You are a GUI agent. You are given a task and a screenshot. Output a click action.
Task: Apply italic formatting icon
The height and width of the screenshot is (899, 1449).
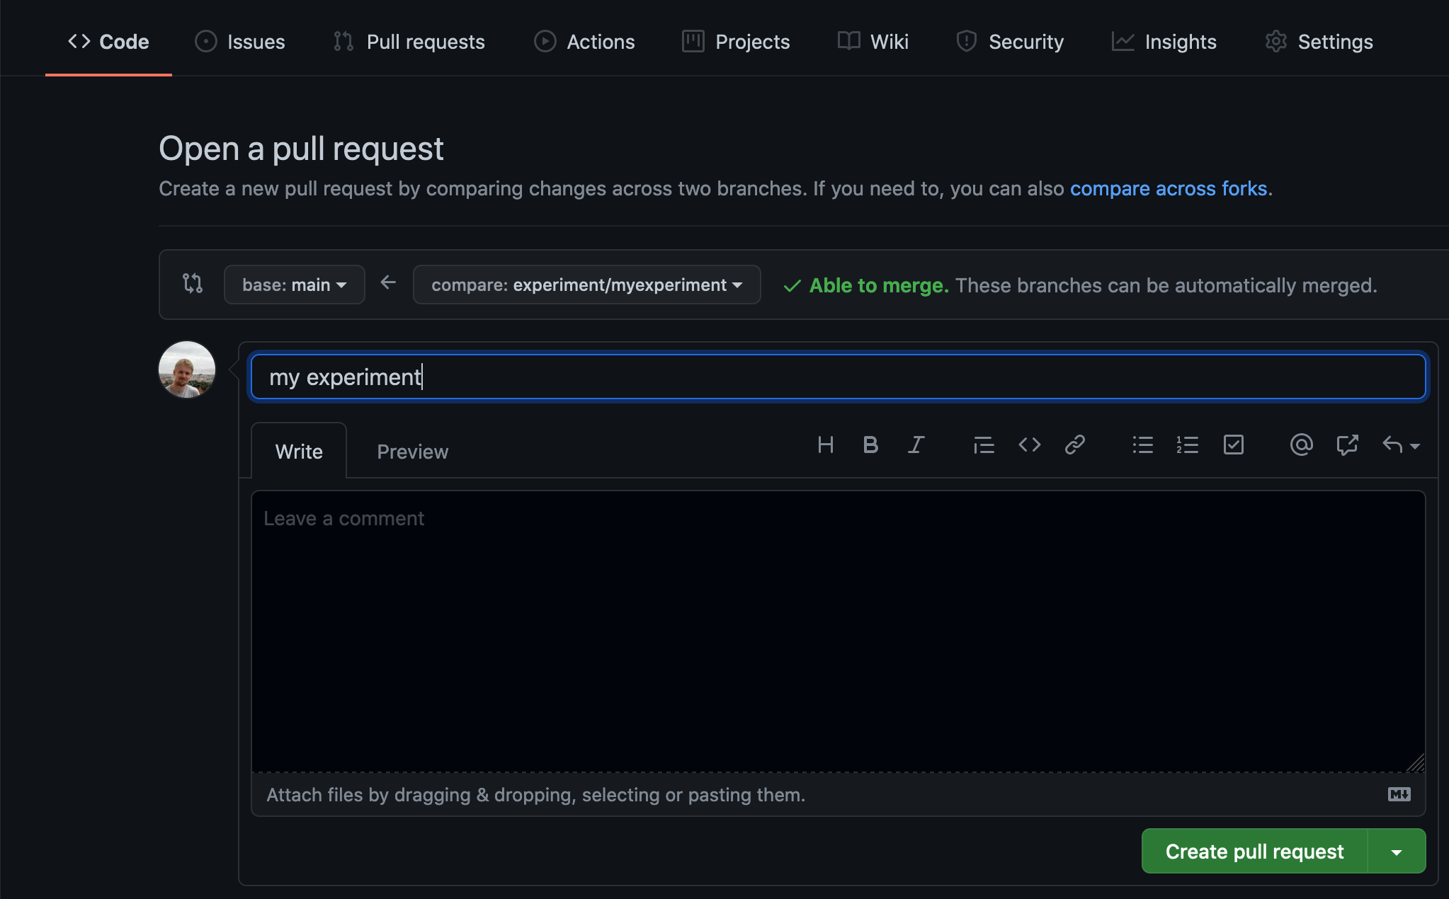click(916, 445)
